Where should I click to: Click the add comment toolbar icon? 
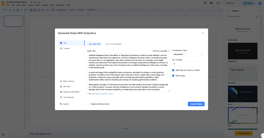[x=53, y=10]
